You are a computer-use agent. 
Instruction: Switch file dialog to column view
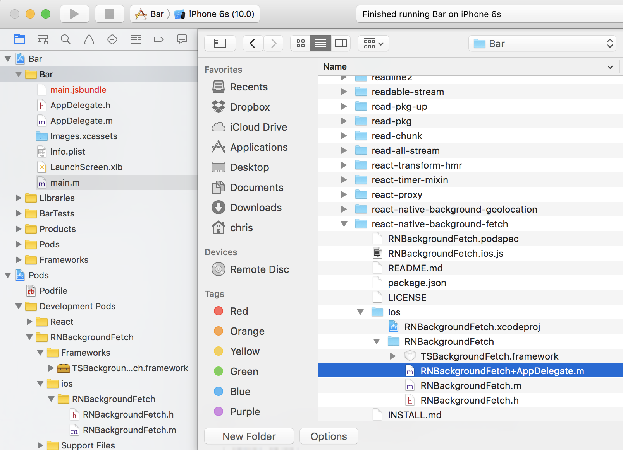(341, 43)
